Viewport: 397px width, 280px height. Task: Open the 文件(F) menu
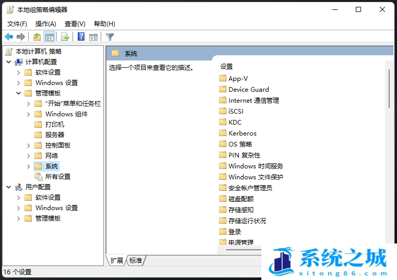(x=17, y=24)
